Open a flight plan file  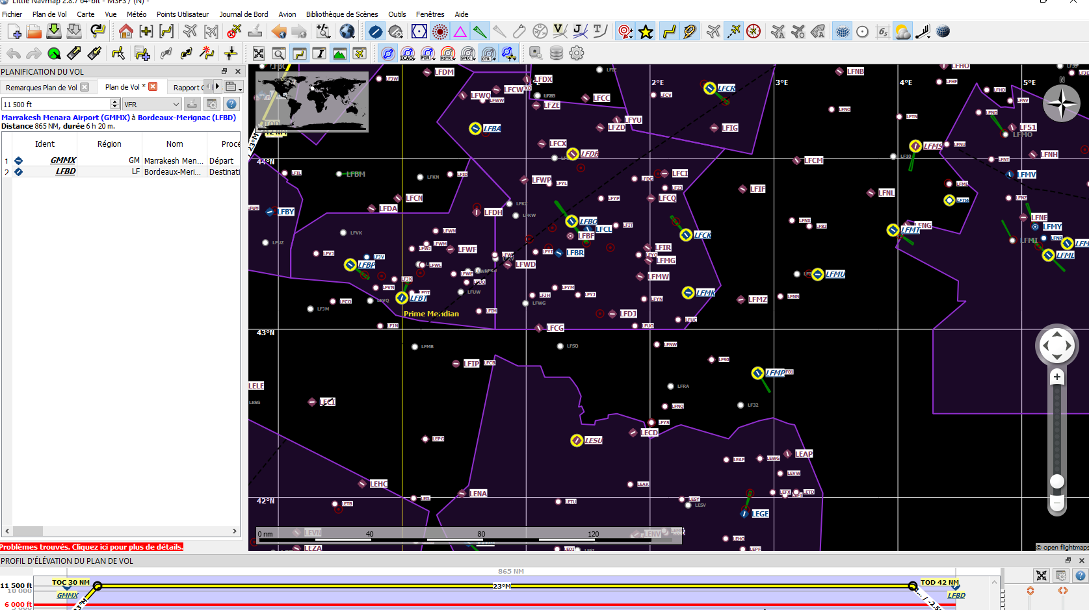34,31
